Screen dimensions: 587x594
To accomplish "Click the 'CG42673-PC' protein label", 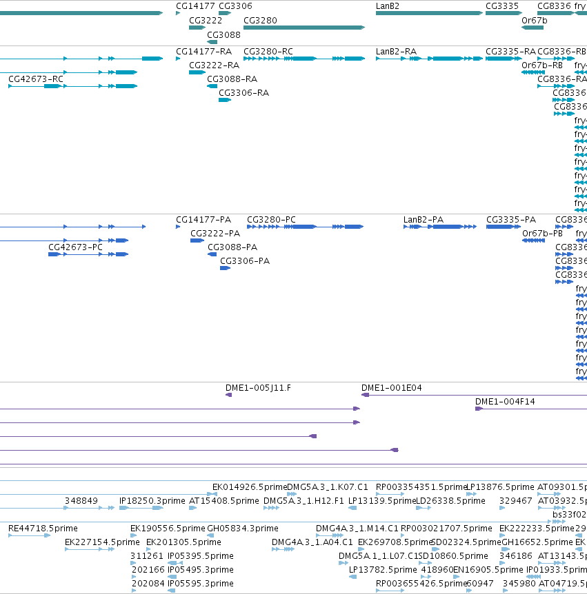I will point(75,247).
